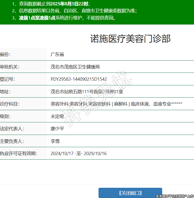The width and height of the screenshot is (194, 198).
Task: Click the 地址 row label
Action: point(5,91)
